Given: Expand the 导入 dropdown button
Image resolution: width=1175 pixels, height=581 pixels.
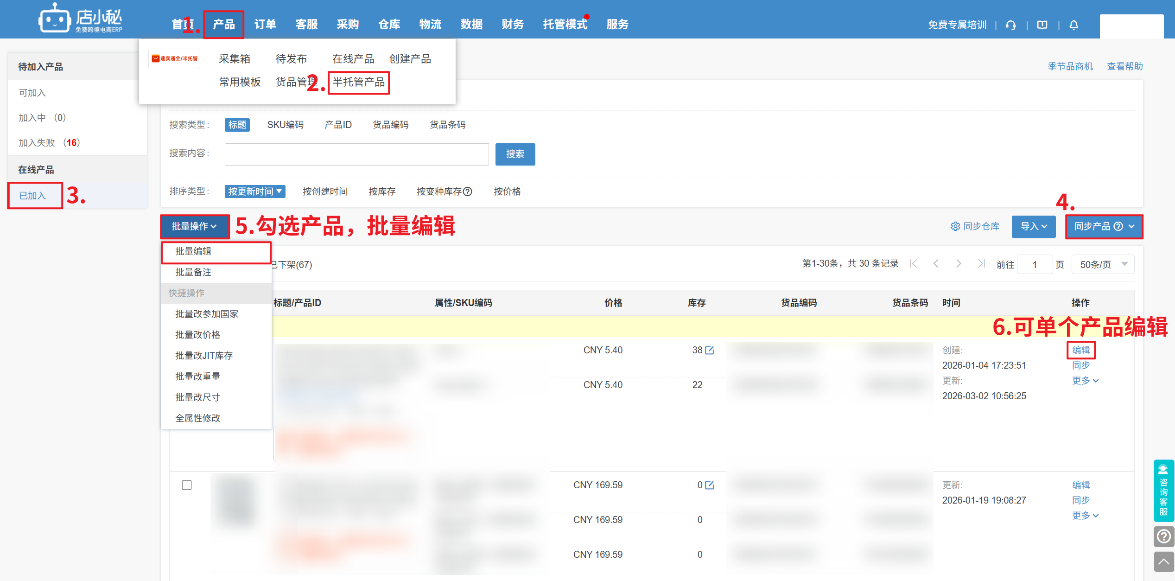Looking at the screenshot, I should (x=1033, y=226).
